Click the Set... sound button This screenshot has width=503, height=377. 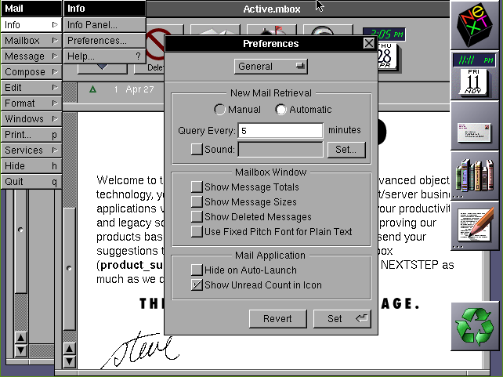click(x=346, y=150)
